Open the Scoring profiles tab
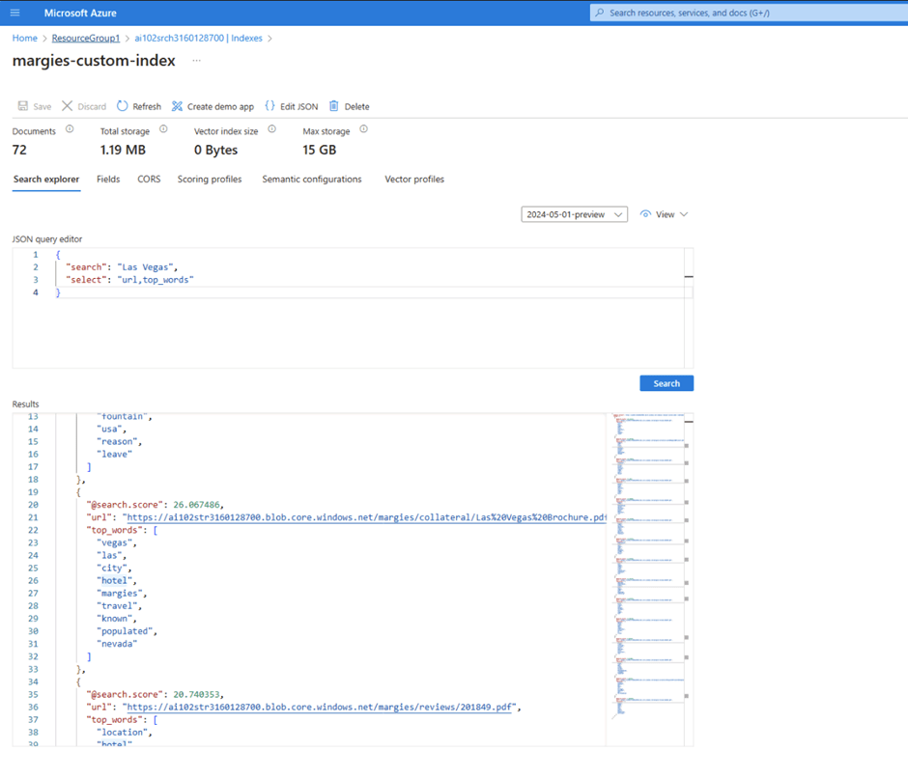 [x=210, y=180]
